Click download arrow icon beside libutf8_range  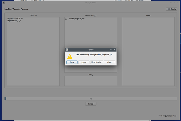pos(66,19)
